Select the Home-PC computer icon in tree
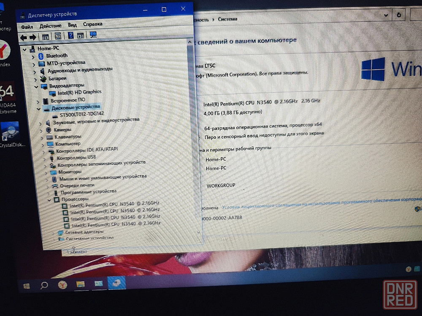The height and width of the screenshot is (316, 422). pyautogui.click(x=32, y=49)
